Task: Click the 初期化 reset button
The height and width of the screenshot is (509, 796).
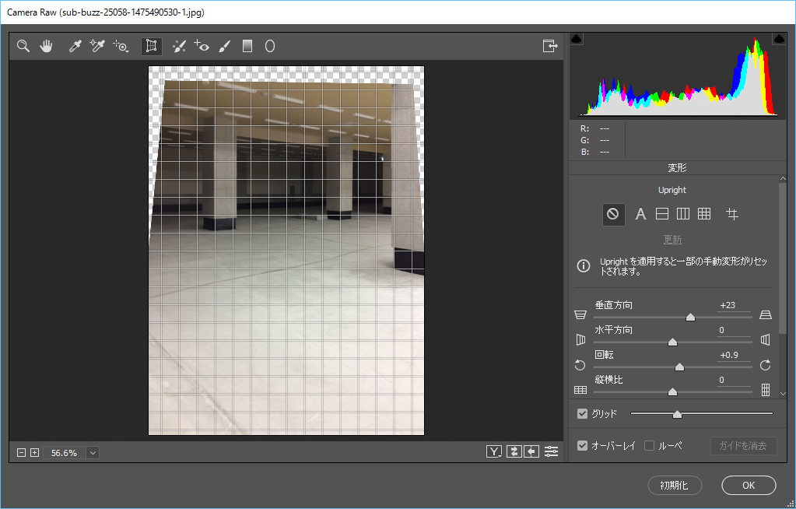Action: tap(675, 485)
